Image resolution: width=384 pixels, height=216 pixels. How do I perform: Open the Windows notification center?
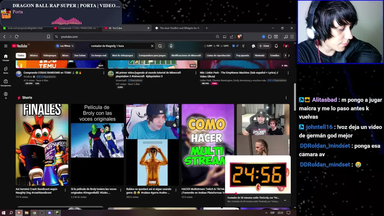[x=289, y=213]
